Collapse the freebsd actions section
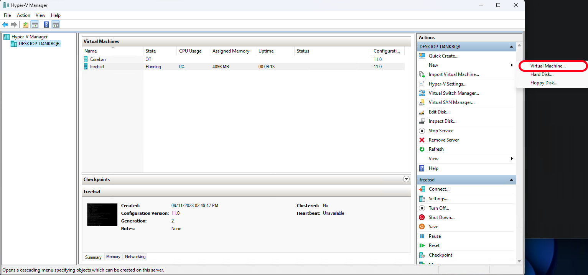Screen dimensions: 588x275 511,180
